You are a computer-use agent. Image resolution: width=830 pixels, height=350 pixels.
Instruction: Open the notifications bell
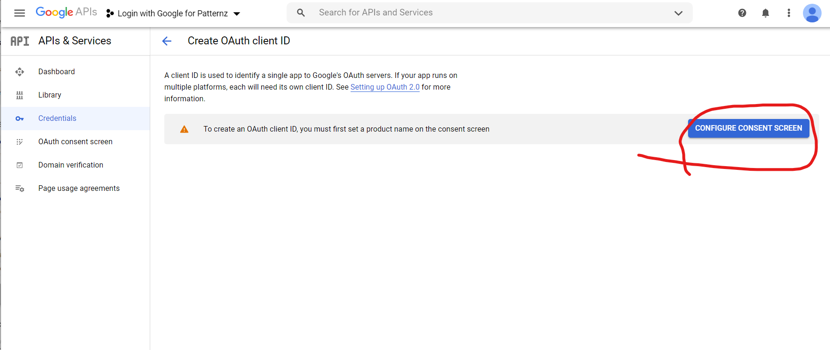tap(765, 13)
